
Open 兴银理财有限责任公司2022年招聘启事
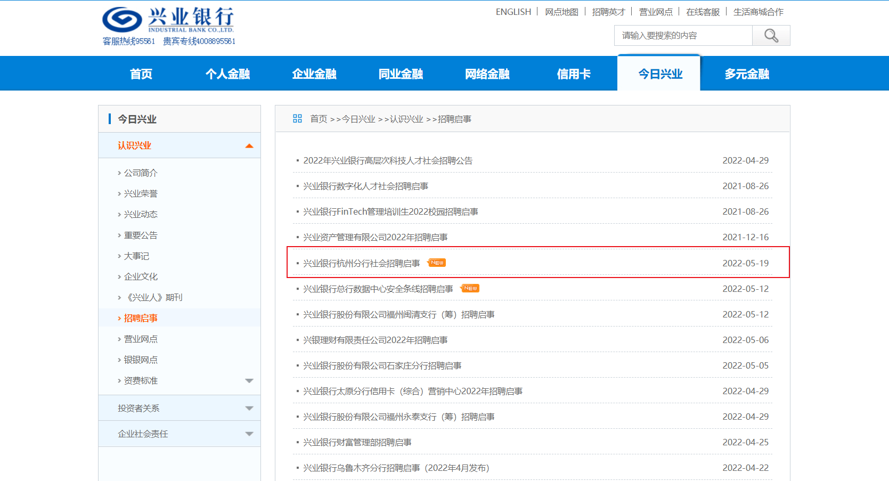point(375,340)
